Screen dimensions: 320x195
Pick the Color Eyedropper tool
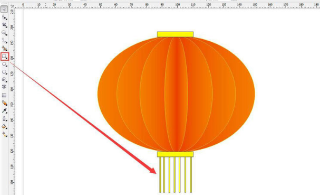pos(4,111)
